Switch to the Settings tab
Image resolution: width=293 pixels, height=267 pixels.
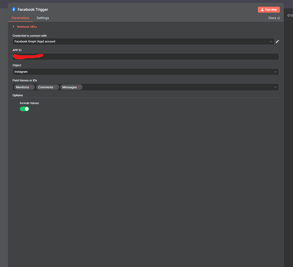coord(43,18)
